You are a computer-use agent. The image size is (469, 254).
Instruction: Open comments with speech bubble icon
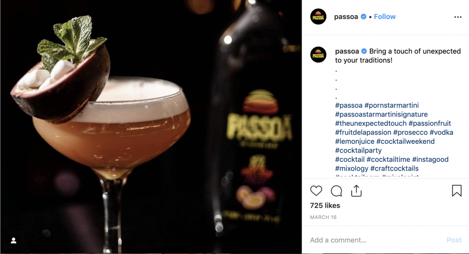[x=336, y=191]
